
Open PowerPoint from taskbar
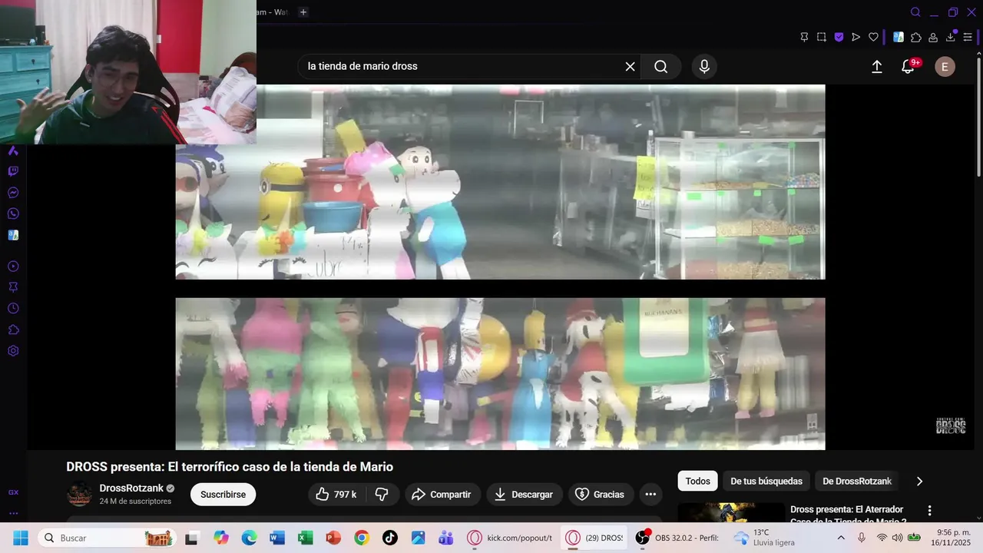pyautogui.click(x=333, y=538)
